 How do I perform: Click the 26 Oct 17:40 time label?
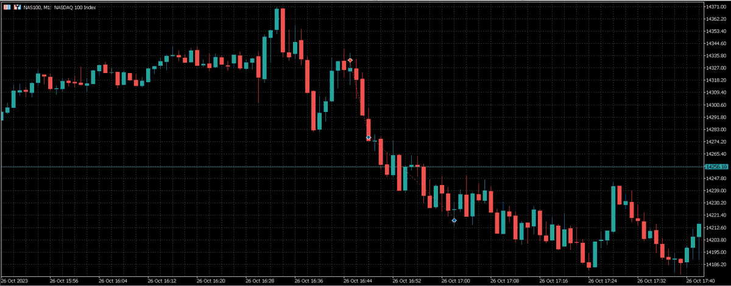[x=700, y=281]
